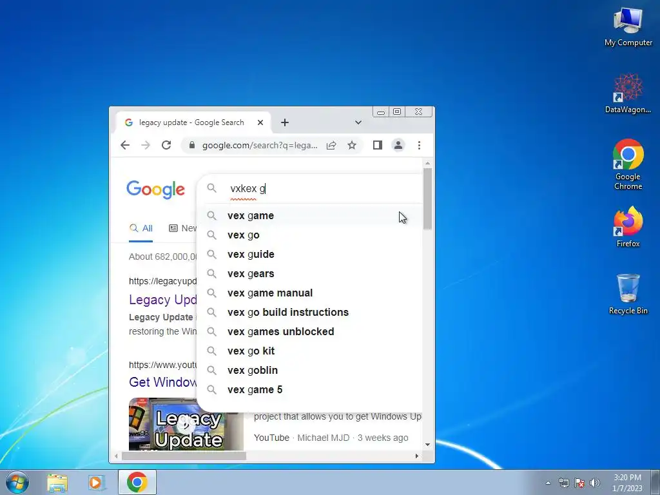
Task: Reload the page with the refresh icon
Action: tap(166, 145)
